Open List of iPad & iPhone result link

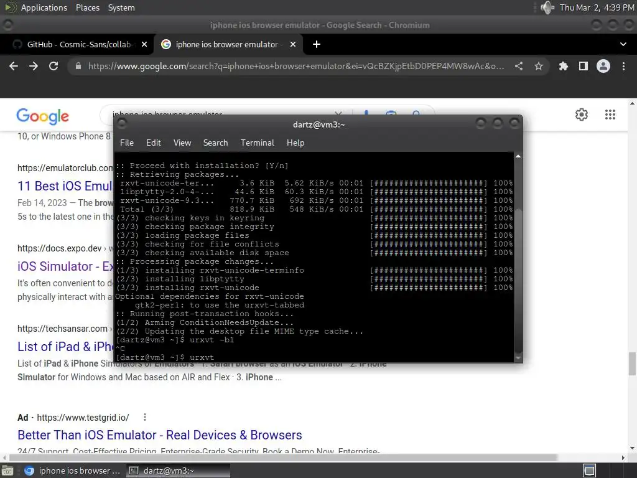tap(65, 347)
